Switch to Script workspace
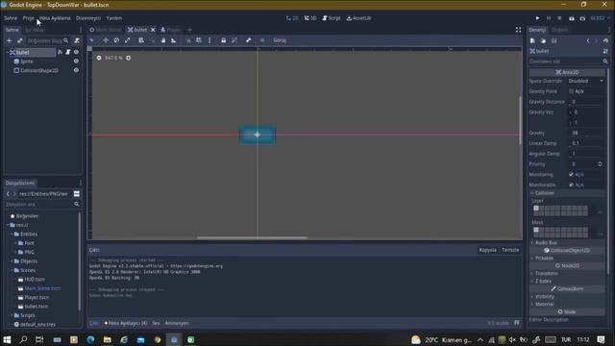Screen dimensions: 615x346 coord(332,18)
